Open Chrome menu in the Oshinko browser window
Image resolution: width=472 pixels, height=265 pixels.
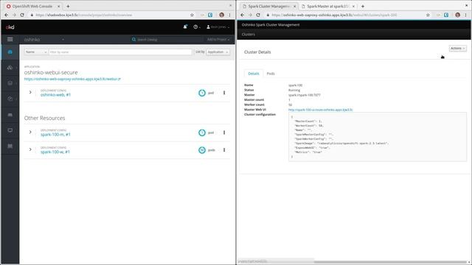tap(465, 15)
